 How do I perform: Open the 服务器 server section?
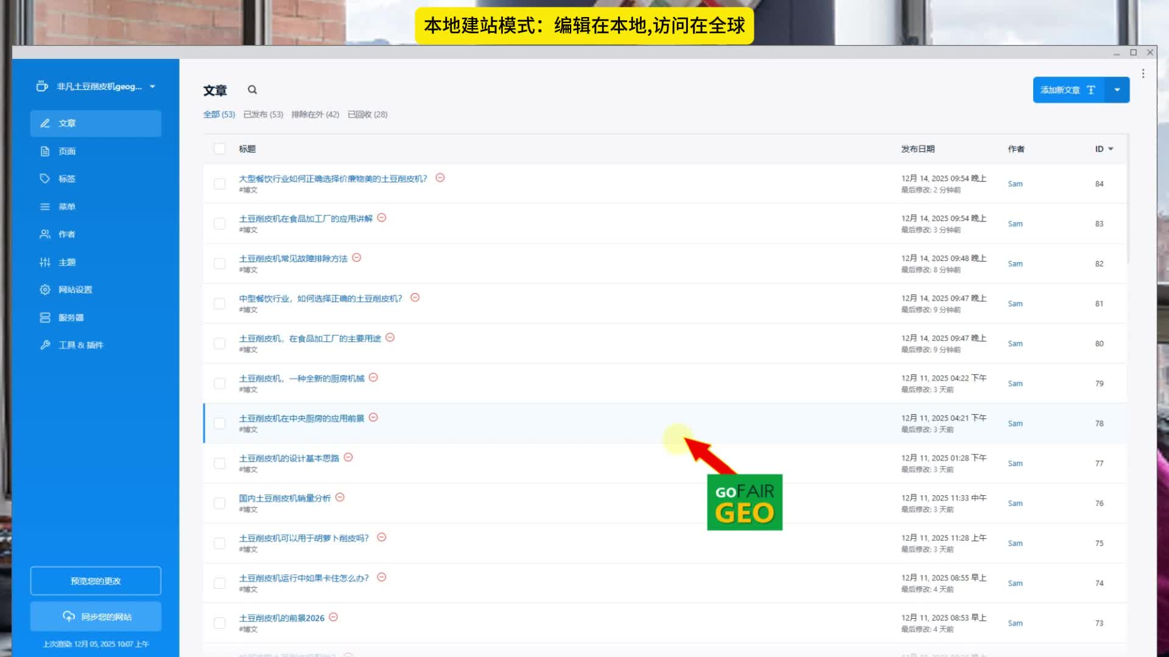(x=70, y=318)
